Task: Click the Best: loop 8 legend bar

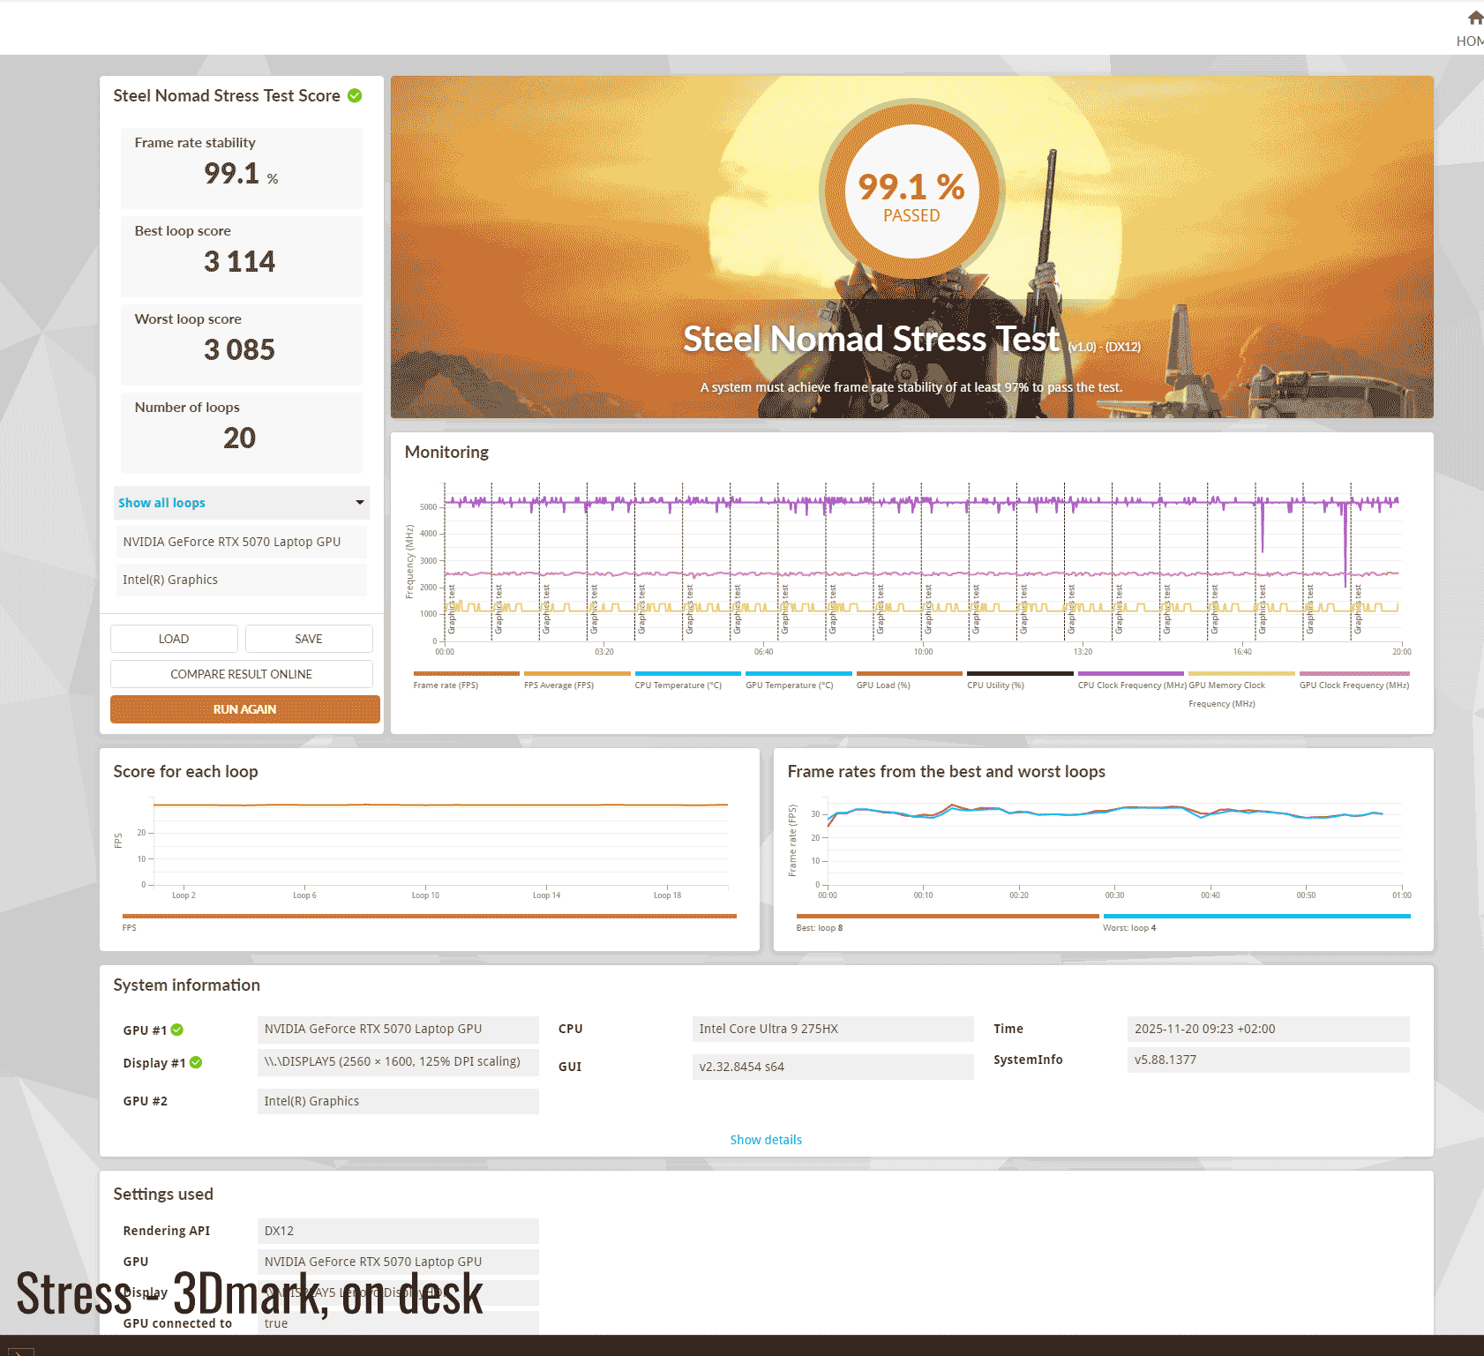Action: click(947, 917)
